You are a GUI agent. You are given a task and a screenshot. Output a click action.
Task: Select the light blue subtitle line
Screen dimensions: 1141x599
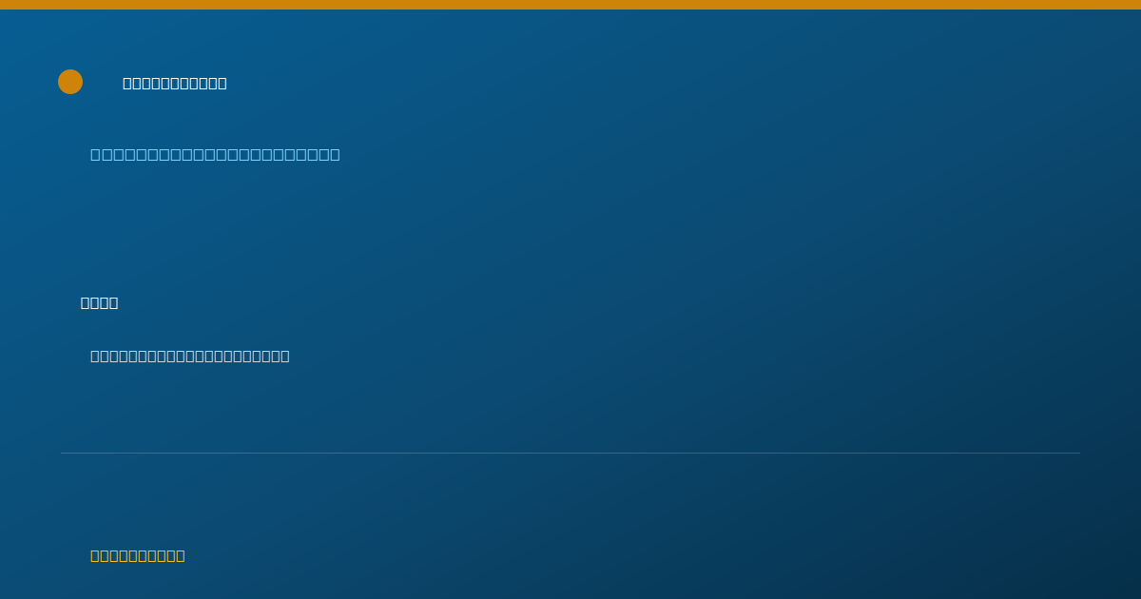coord(215,154)
